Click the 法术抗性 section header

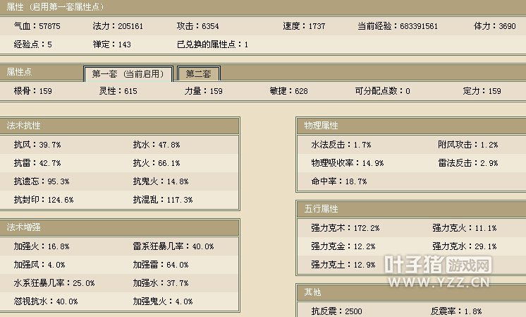pyautogui.click(x=24, y=125)
